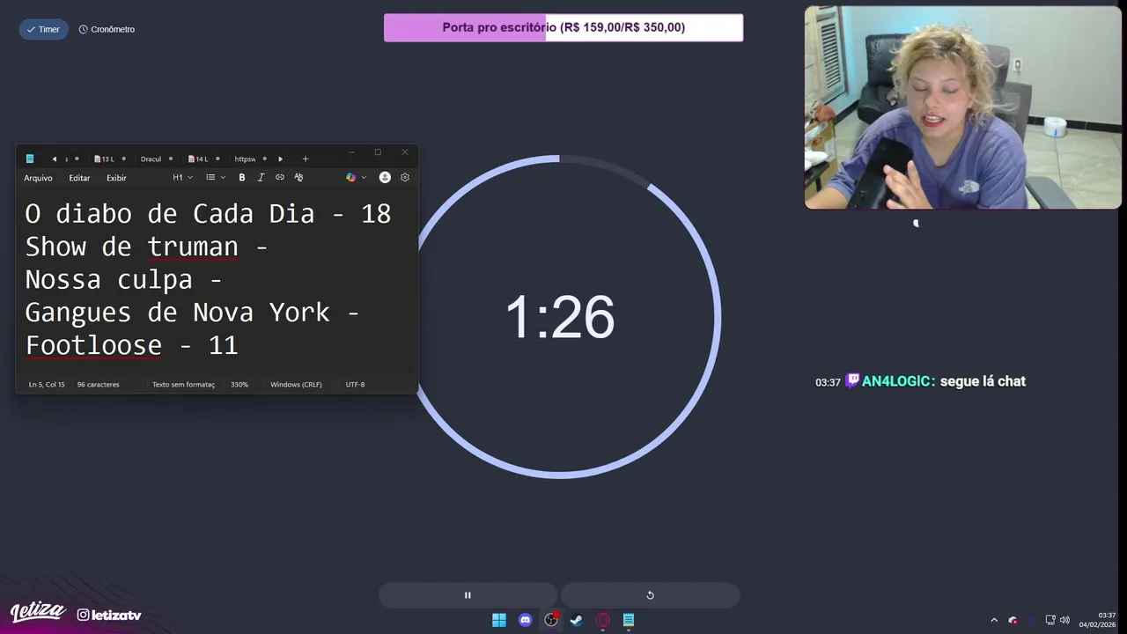Click the AN4LOGIC chat username
The image size is (1127, 634).
pyautogui.click(x=897, y=381)
